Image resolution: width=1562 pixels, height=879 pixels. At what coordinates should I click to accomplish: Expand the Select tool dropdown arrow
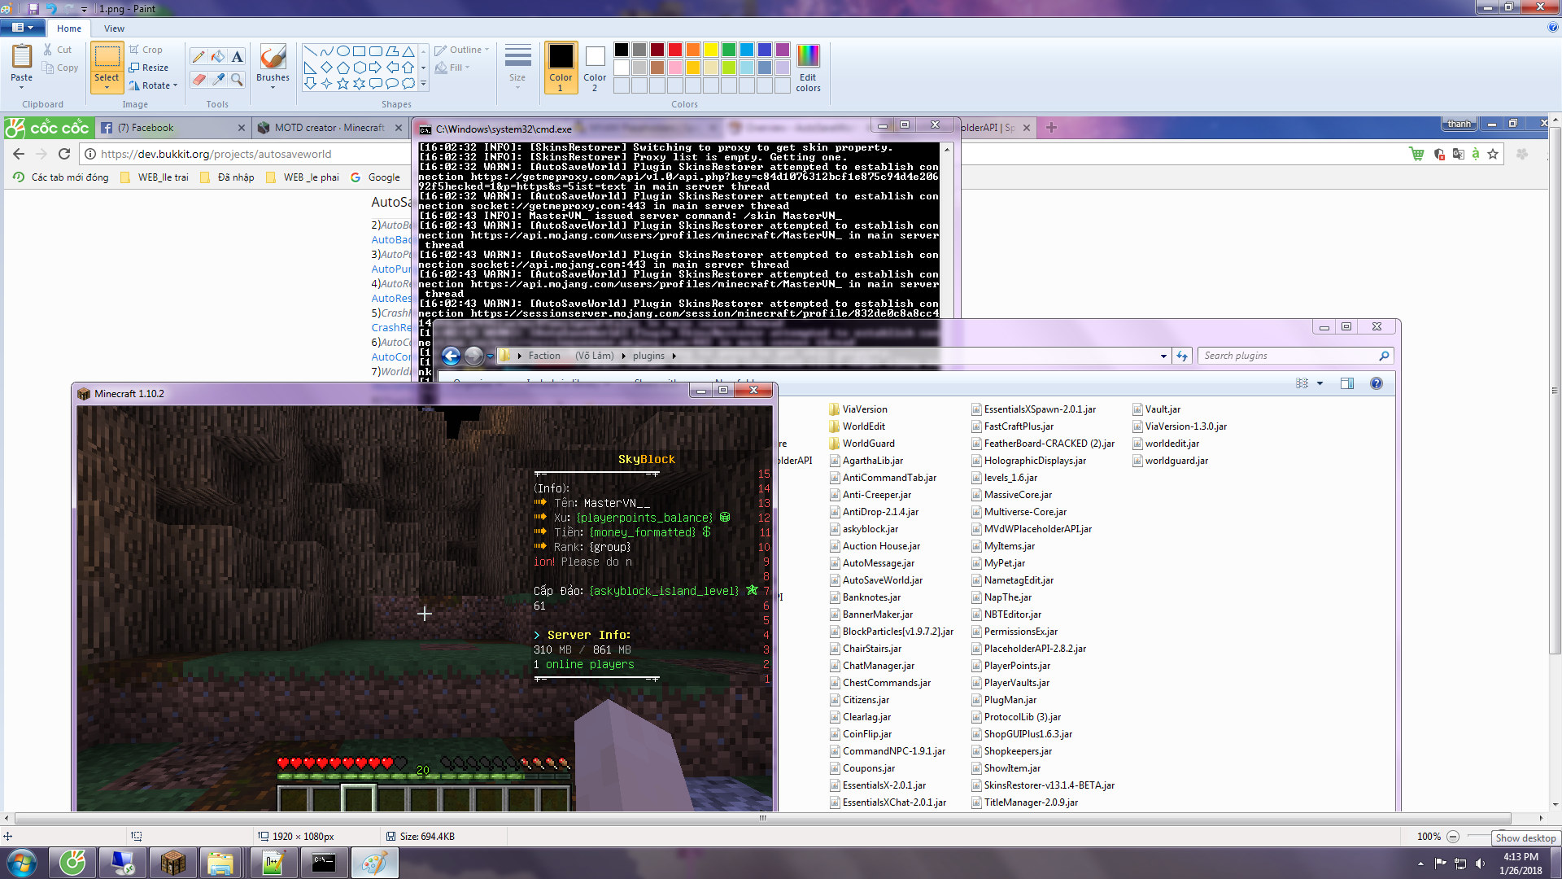click(107, 87)
